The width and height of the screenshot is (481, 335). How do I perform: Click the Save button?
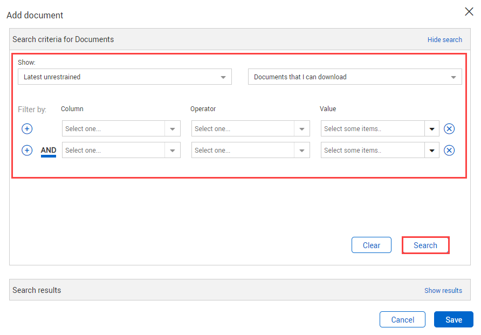pos(453,320)
